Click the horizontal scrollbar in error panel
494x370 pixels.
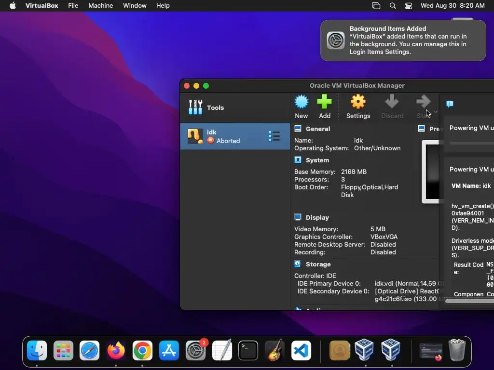click(x=469, y=301)
